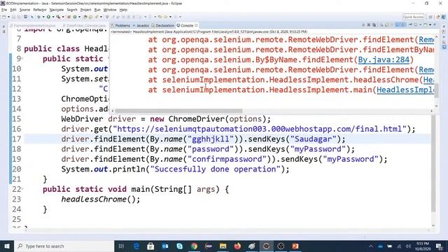Click Display Selected Console icon
The height and width of the screenshot is (252, 448).
[415, 25]
